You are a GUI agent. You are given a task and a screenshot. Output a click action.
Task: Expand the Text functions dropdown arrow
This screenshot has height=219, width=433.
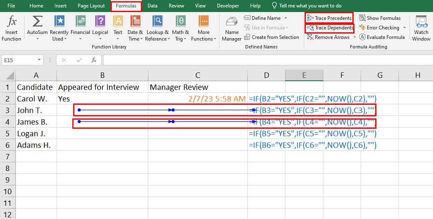point(118,39)
